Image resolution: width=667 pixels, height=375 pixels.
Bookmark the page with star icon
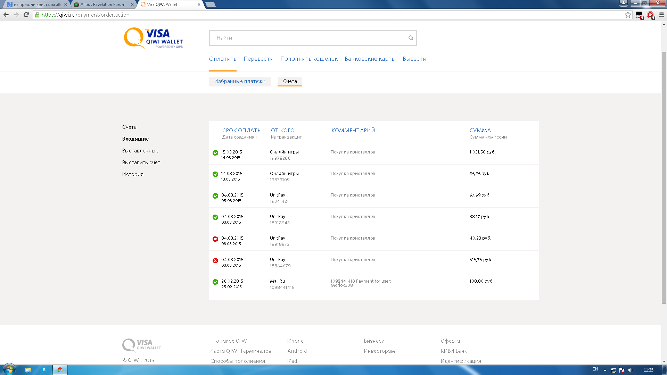click(x=628, y=15)
